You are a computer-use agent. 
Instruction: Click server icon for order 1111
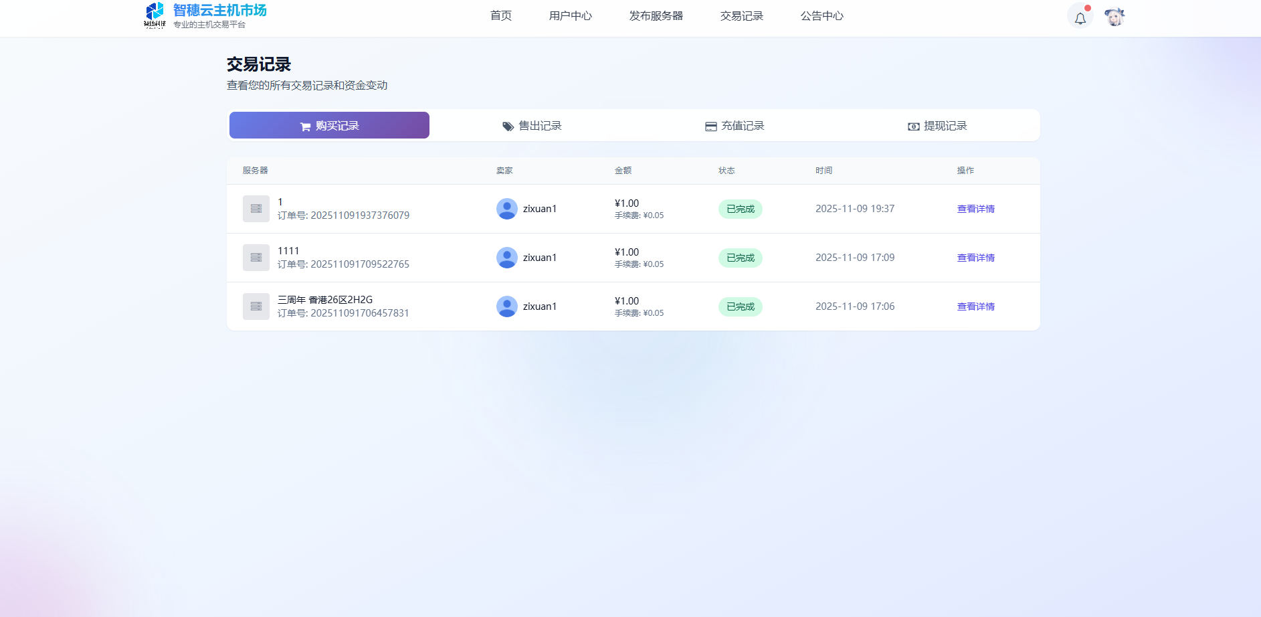(x=256, y=258)
